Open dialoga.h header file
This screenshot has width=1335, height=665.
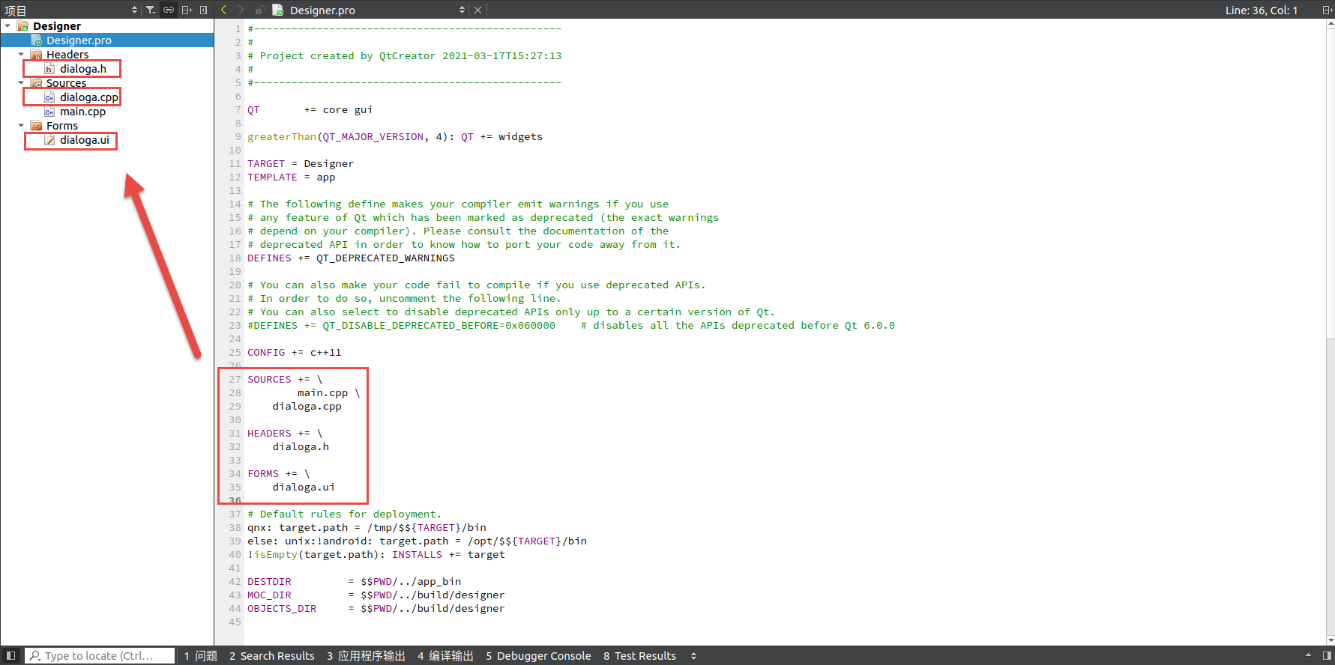[83, 69]
